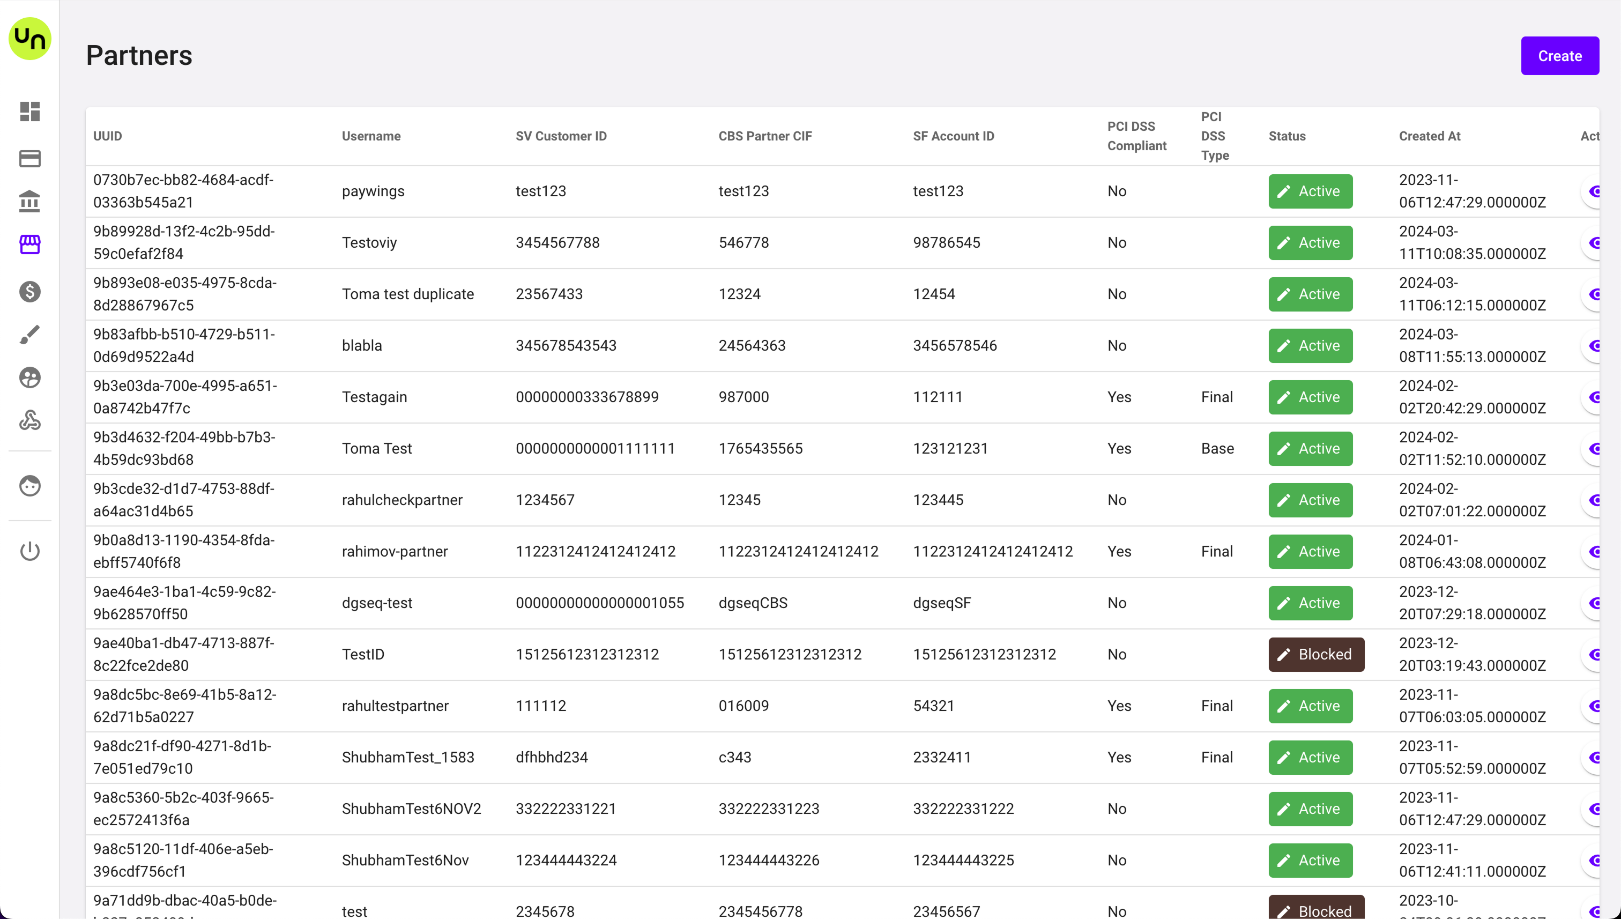The width and height of the screenshot is (1621, 919).
Task: View details eye icon for blabla
Action: (1593, 346)
